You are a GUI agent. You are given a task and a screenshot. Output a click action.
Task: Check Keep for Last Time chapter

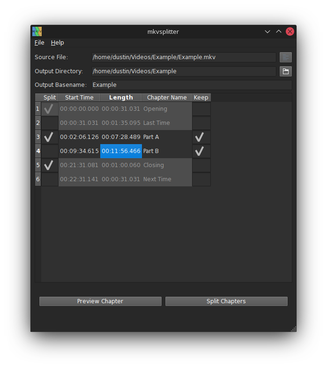tap(201, 123)
